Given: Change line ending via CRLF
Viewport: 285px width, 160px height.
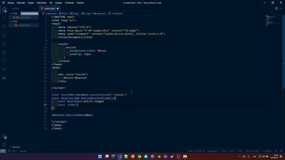Looking at the screenshot, I should tap(232, 151).
